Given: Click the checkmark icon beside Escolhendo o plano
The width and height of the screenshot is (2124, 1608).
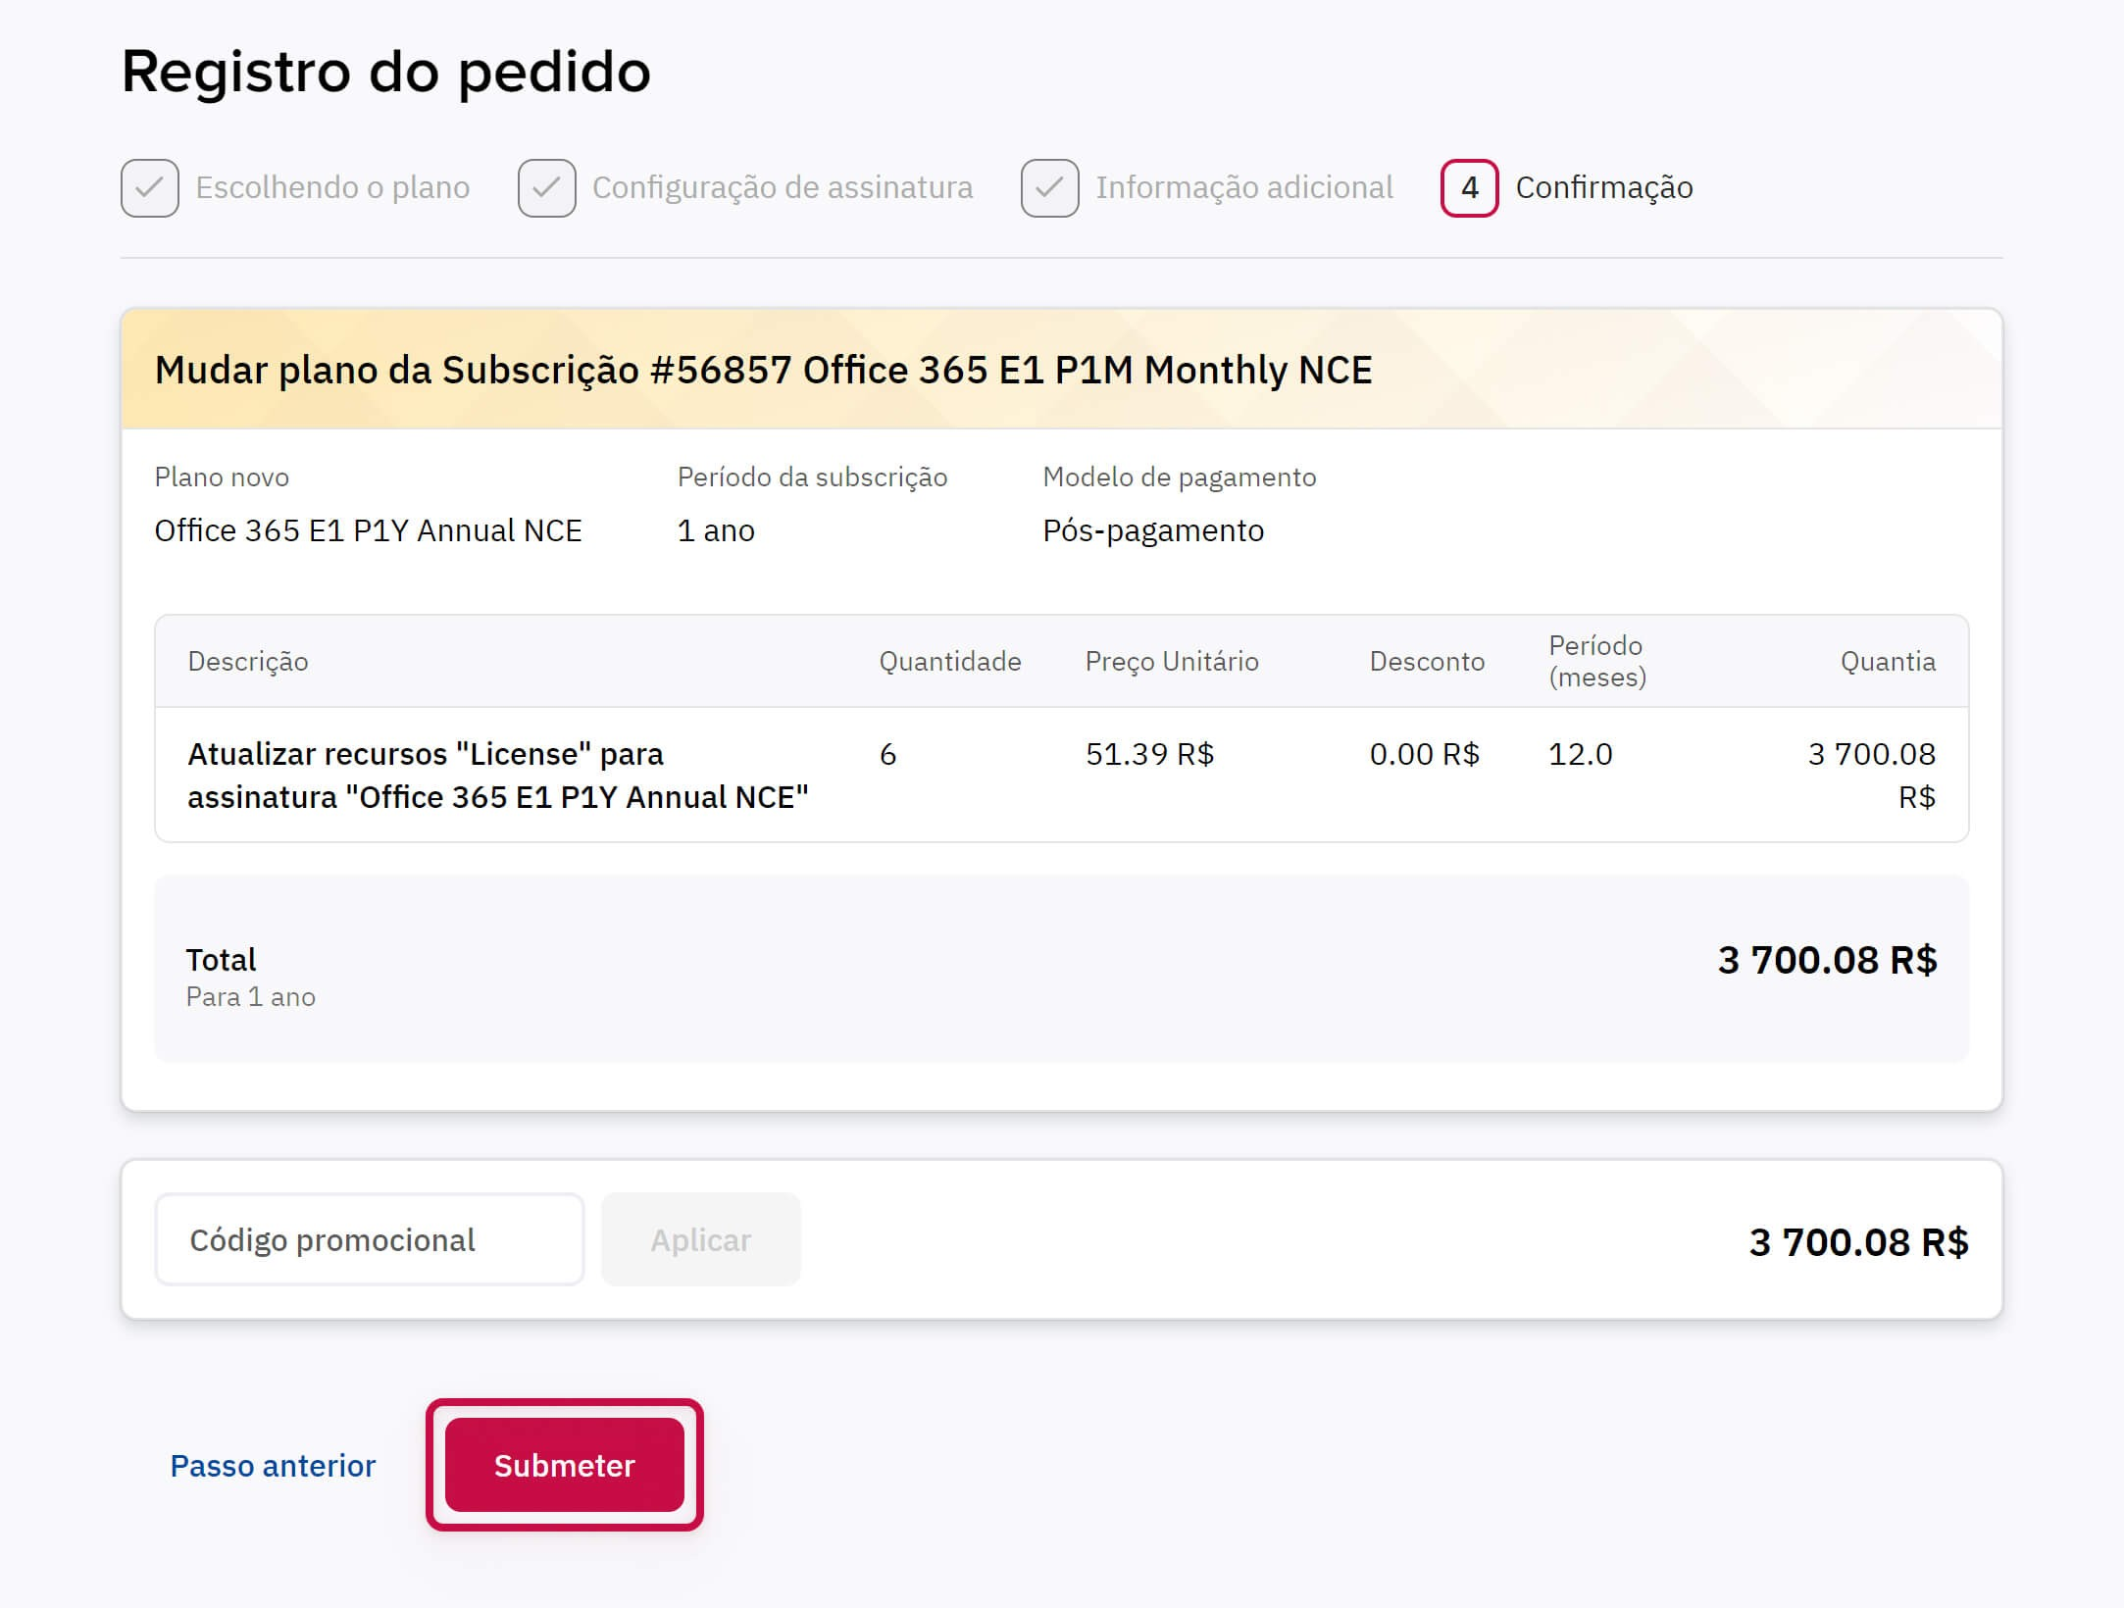Looking at the screenshot, I should coord(150,187).
